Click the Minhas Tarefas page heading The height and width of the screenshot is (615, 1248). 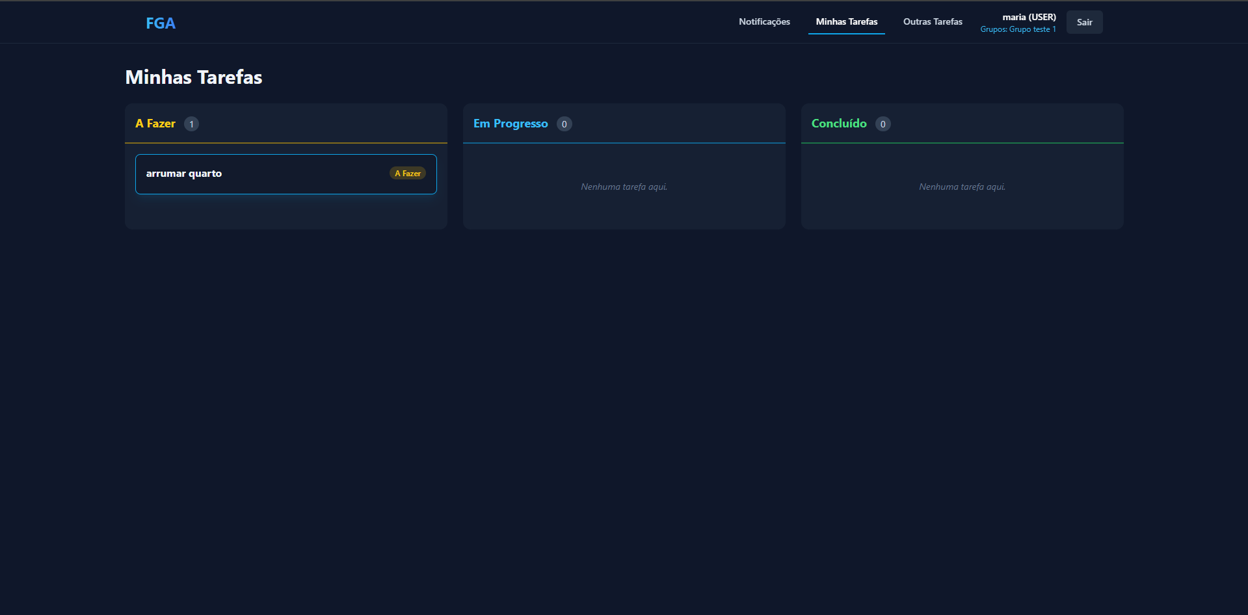(194, 77)
